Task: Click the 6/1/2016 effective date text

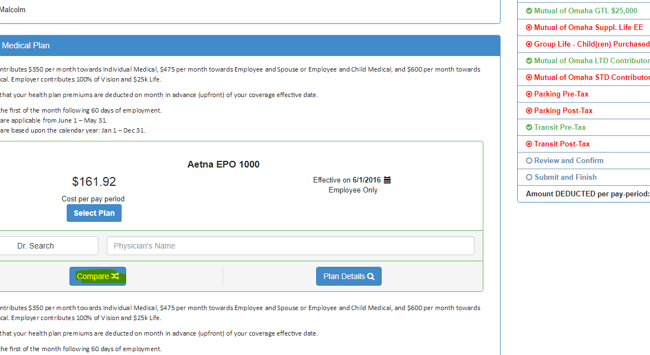Action: pos(367,180)
